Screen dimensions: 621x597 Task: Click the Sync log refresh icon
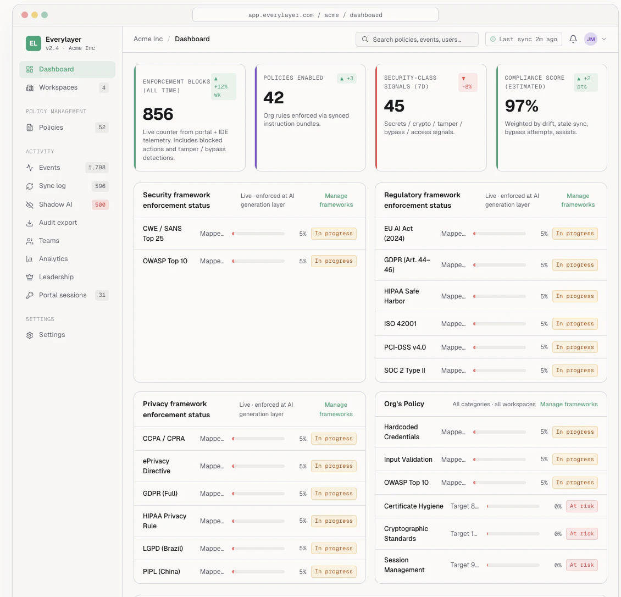(x=29, y=186)
